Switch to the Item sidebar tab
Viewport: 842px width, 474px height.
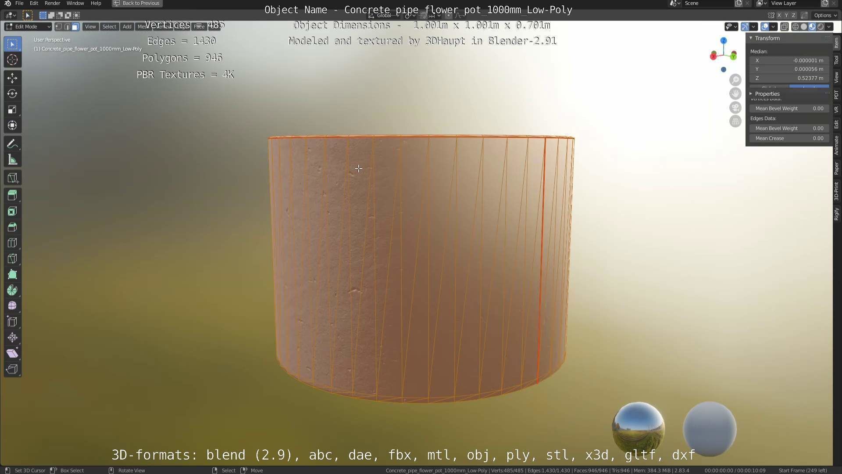pyautogui.click(x=836, y=43)
